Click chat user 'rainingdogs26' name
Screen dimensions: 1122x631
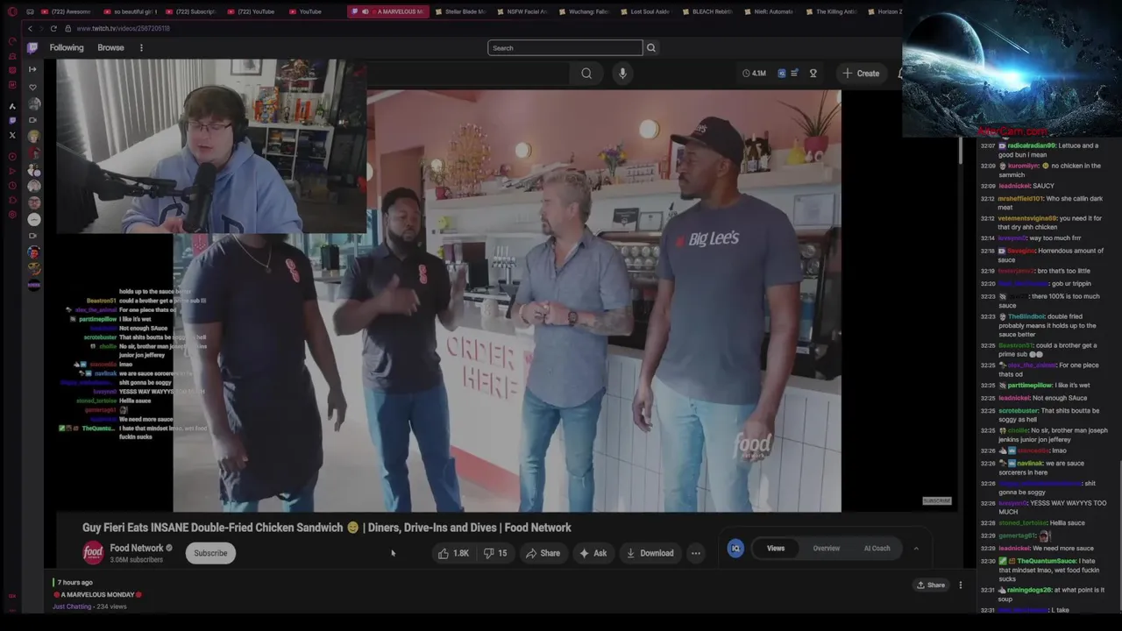coord(1031,590)
